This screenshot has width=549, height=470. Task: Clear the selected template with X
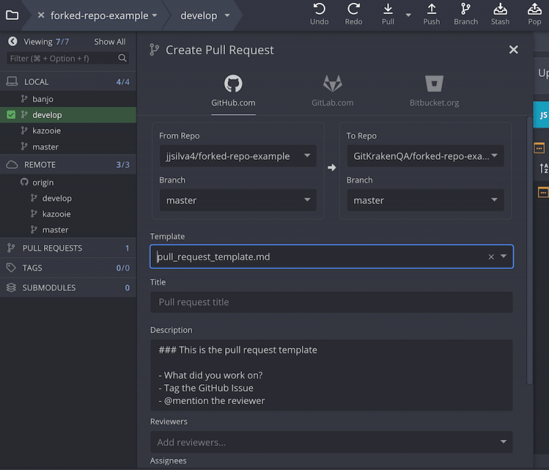click(491, 257)
